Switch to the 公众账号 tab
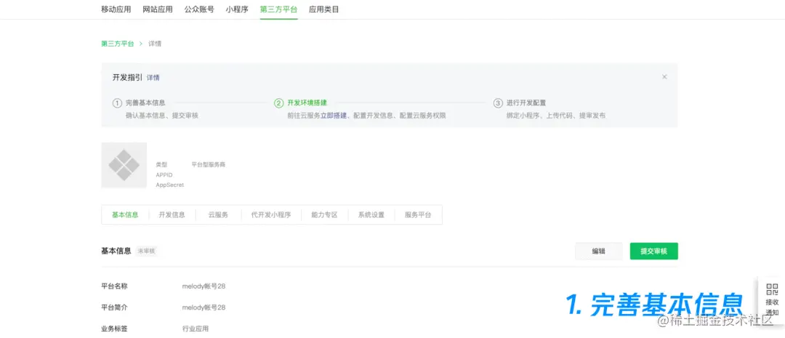Screen dimensions: 785x338 tap(199, 9)
